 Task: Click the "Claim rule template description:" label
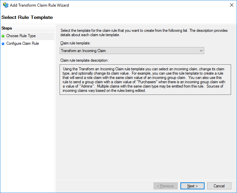pyautogui.click(x=84, y=60)
